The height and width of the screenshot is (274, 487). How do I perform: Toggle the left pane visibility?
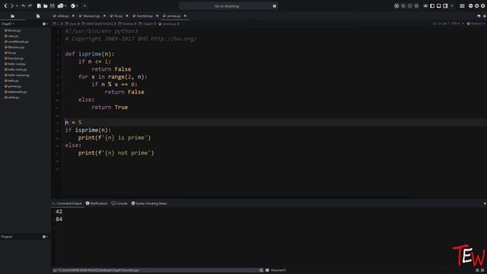[432, 6]
